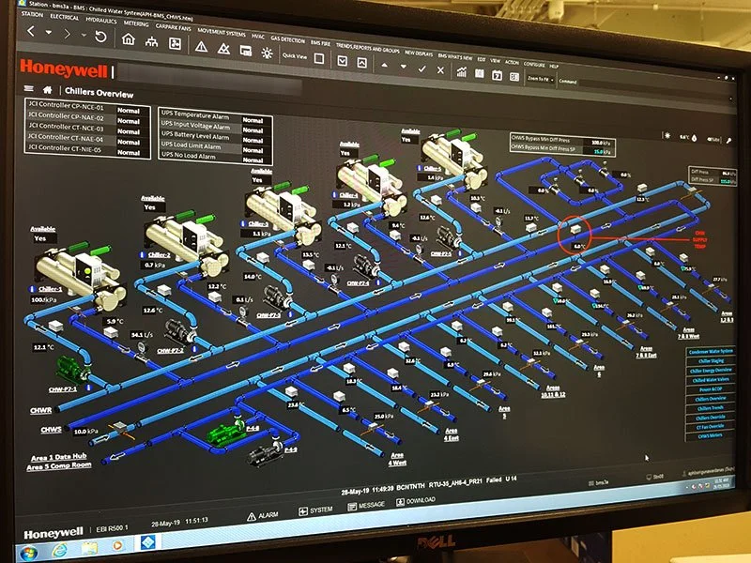Image resolution: width=751 pixels, height=563 pixels.
Task: Click the DOWNLOAD status bar button
Action: coord(416,501)
